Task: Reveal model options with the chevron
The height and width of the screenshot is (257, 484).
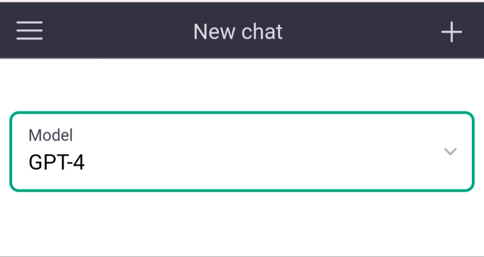Action: coord(450,151)
